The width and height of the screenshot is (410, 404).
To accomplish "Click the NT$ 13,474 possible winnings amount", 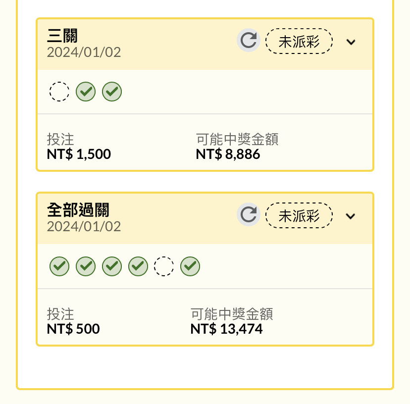I will [x=226, y=329].
